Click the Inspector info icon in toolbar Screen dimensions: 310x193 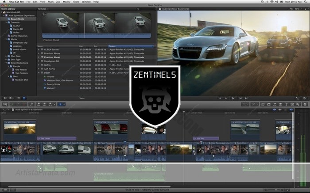click(304, 104)
